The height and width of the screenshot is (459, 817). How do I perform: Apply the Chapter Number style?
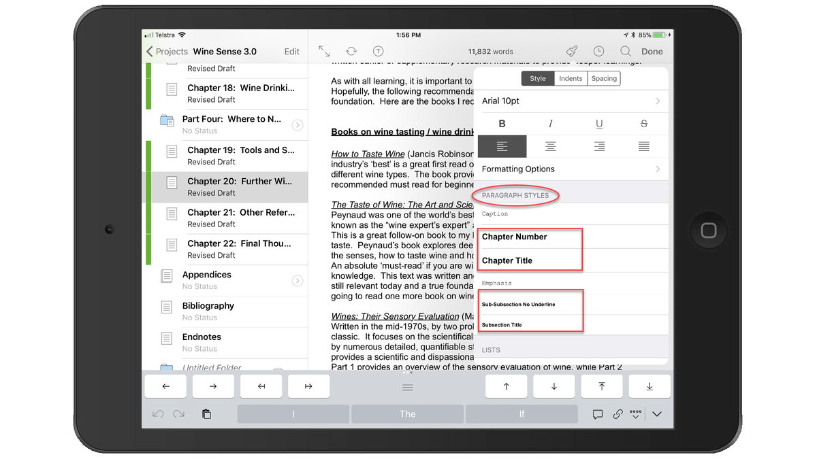coord(571,237)
